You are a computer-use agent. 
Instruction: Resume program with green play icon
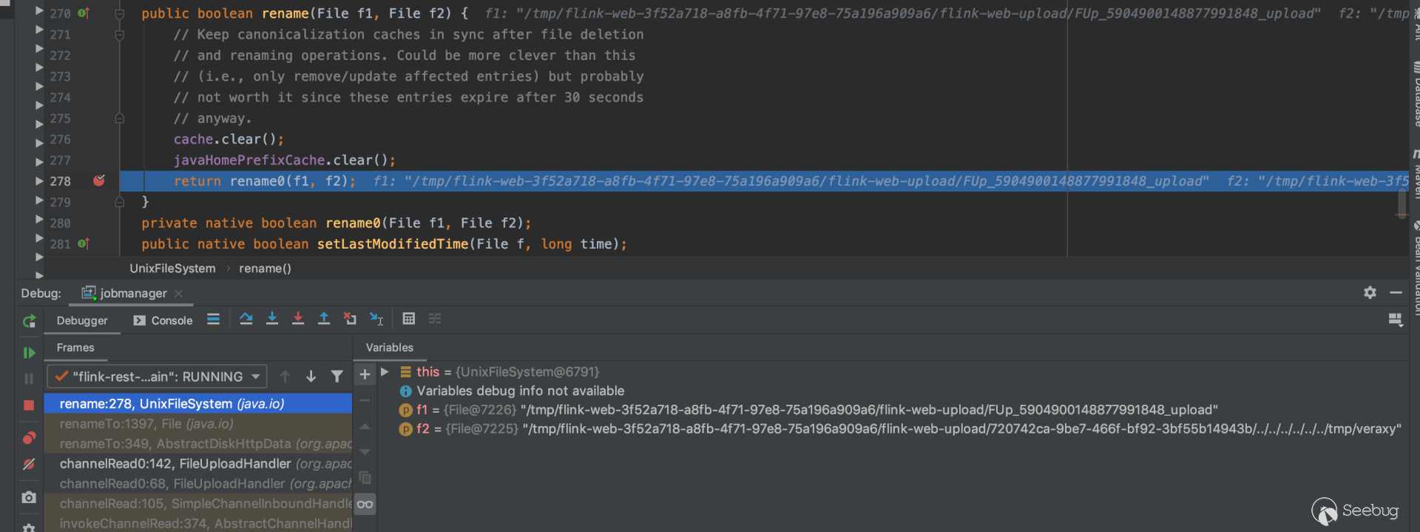pyautogui.click(x=29, y=353)
